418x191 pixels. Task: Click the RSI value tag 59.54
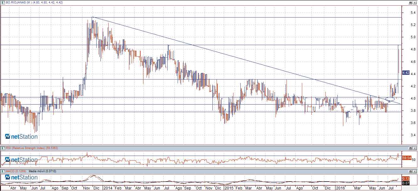pos(406,158)
